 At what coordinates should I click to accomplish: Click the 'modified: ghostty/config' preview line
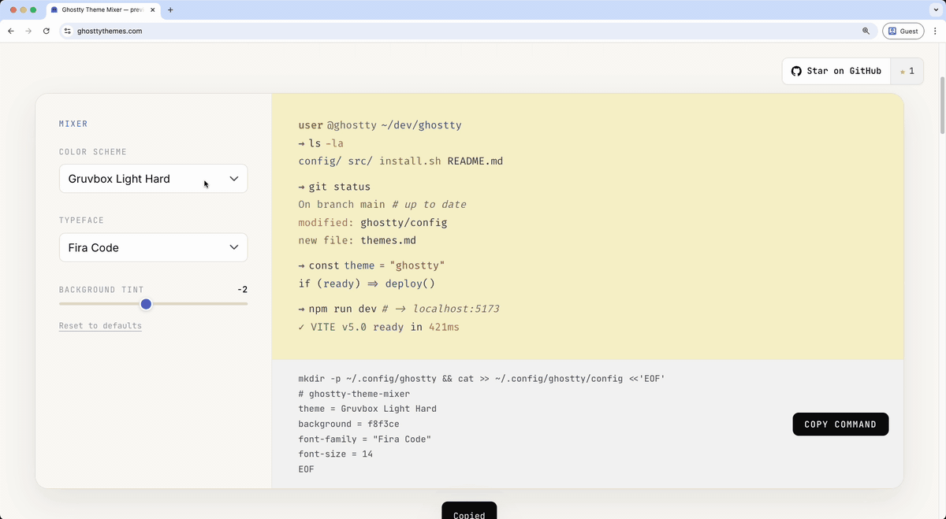pos(373,222)
